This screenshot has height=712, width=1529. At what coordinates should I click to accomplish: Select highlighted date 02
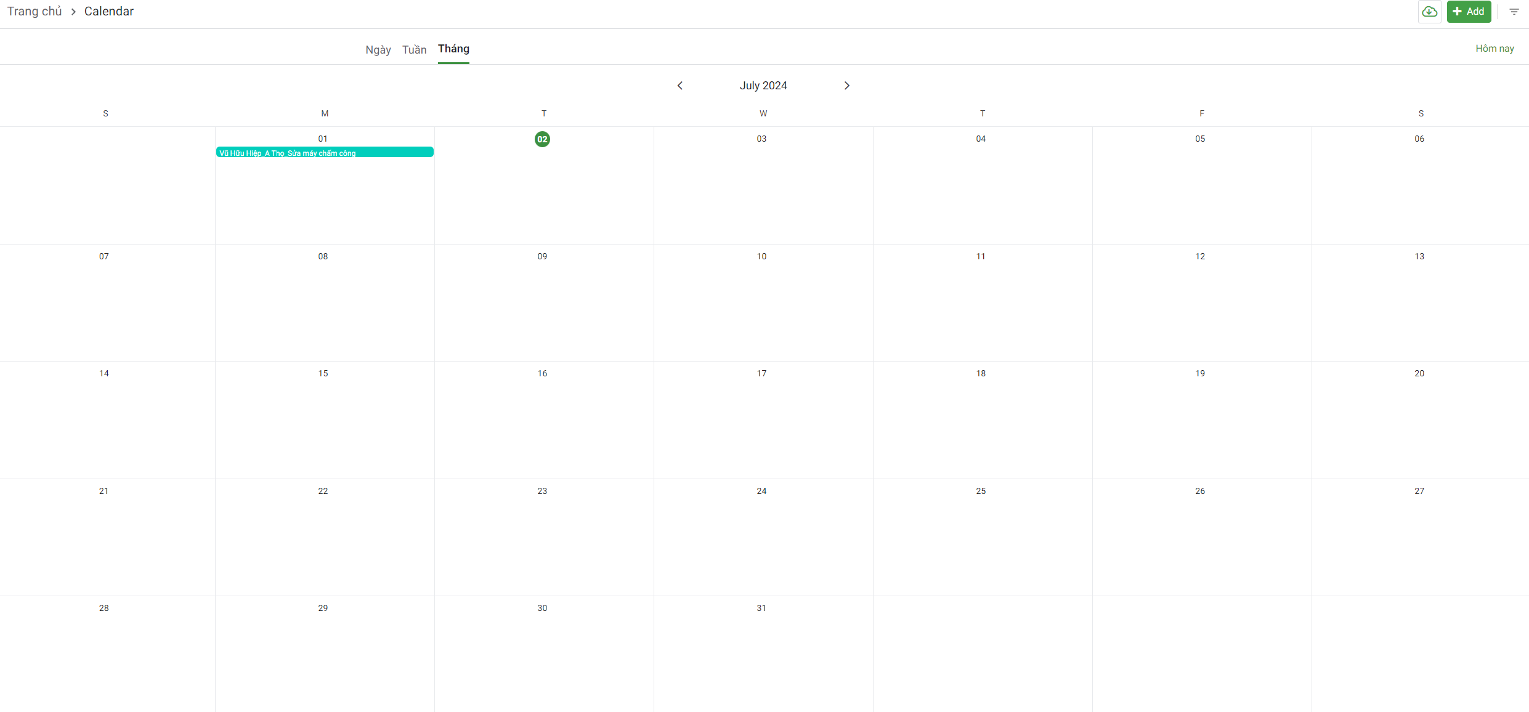(542, 139)
